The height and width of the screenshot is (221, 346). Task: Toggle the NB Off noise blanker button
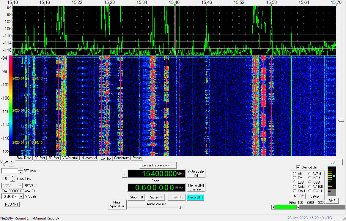click(299, 196)
